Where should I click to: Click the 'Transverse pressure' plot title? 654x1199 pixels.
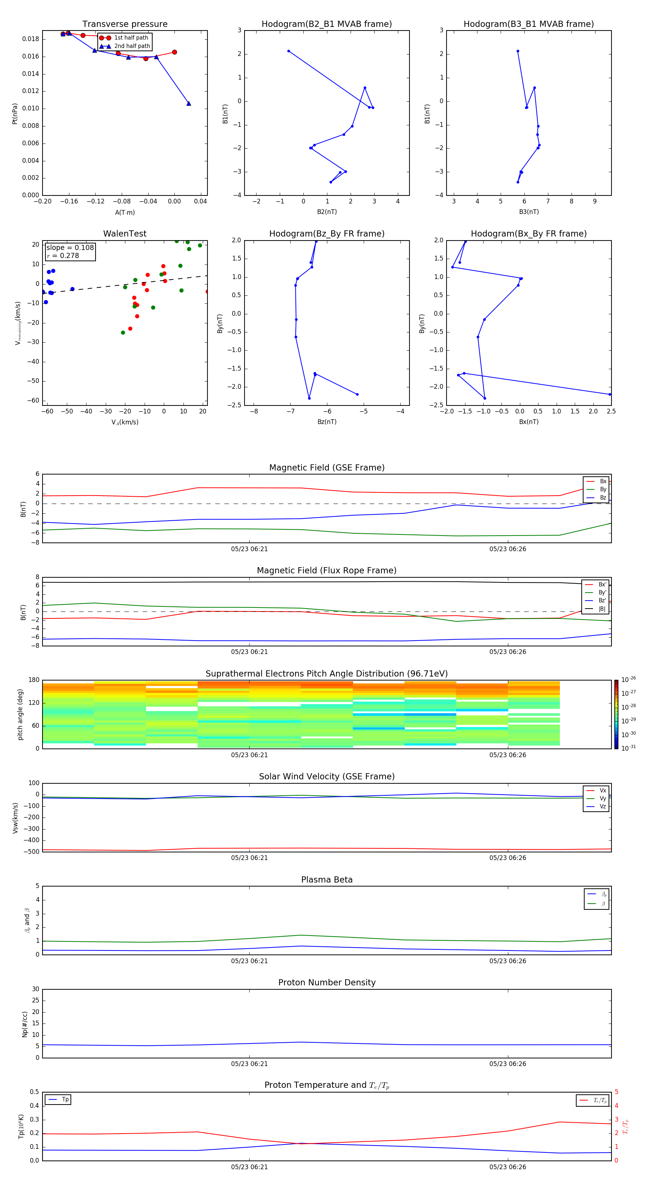(x=125, y=24)
